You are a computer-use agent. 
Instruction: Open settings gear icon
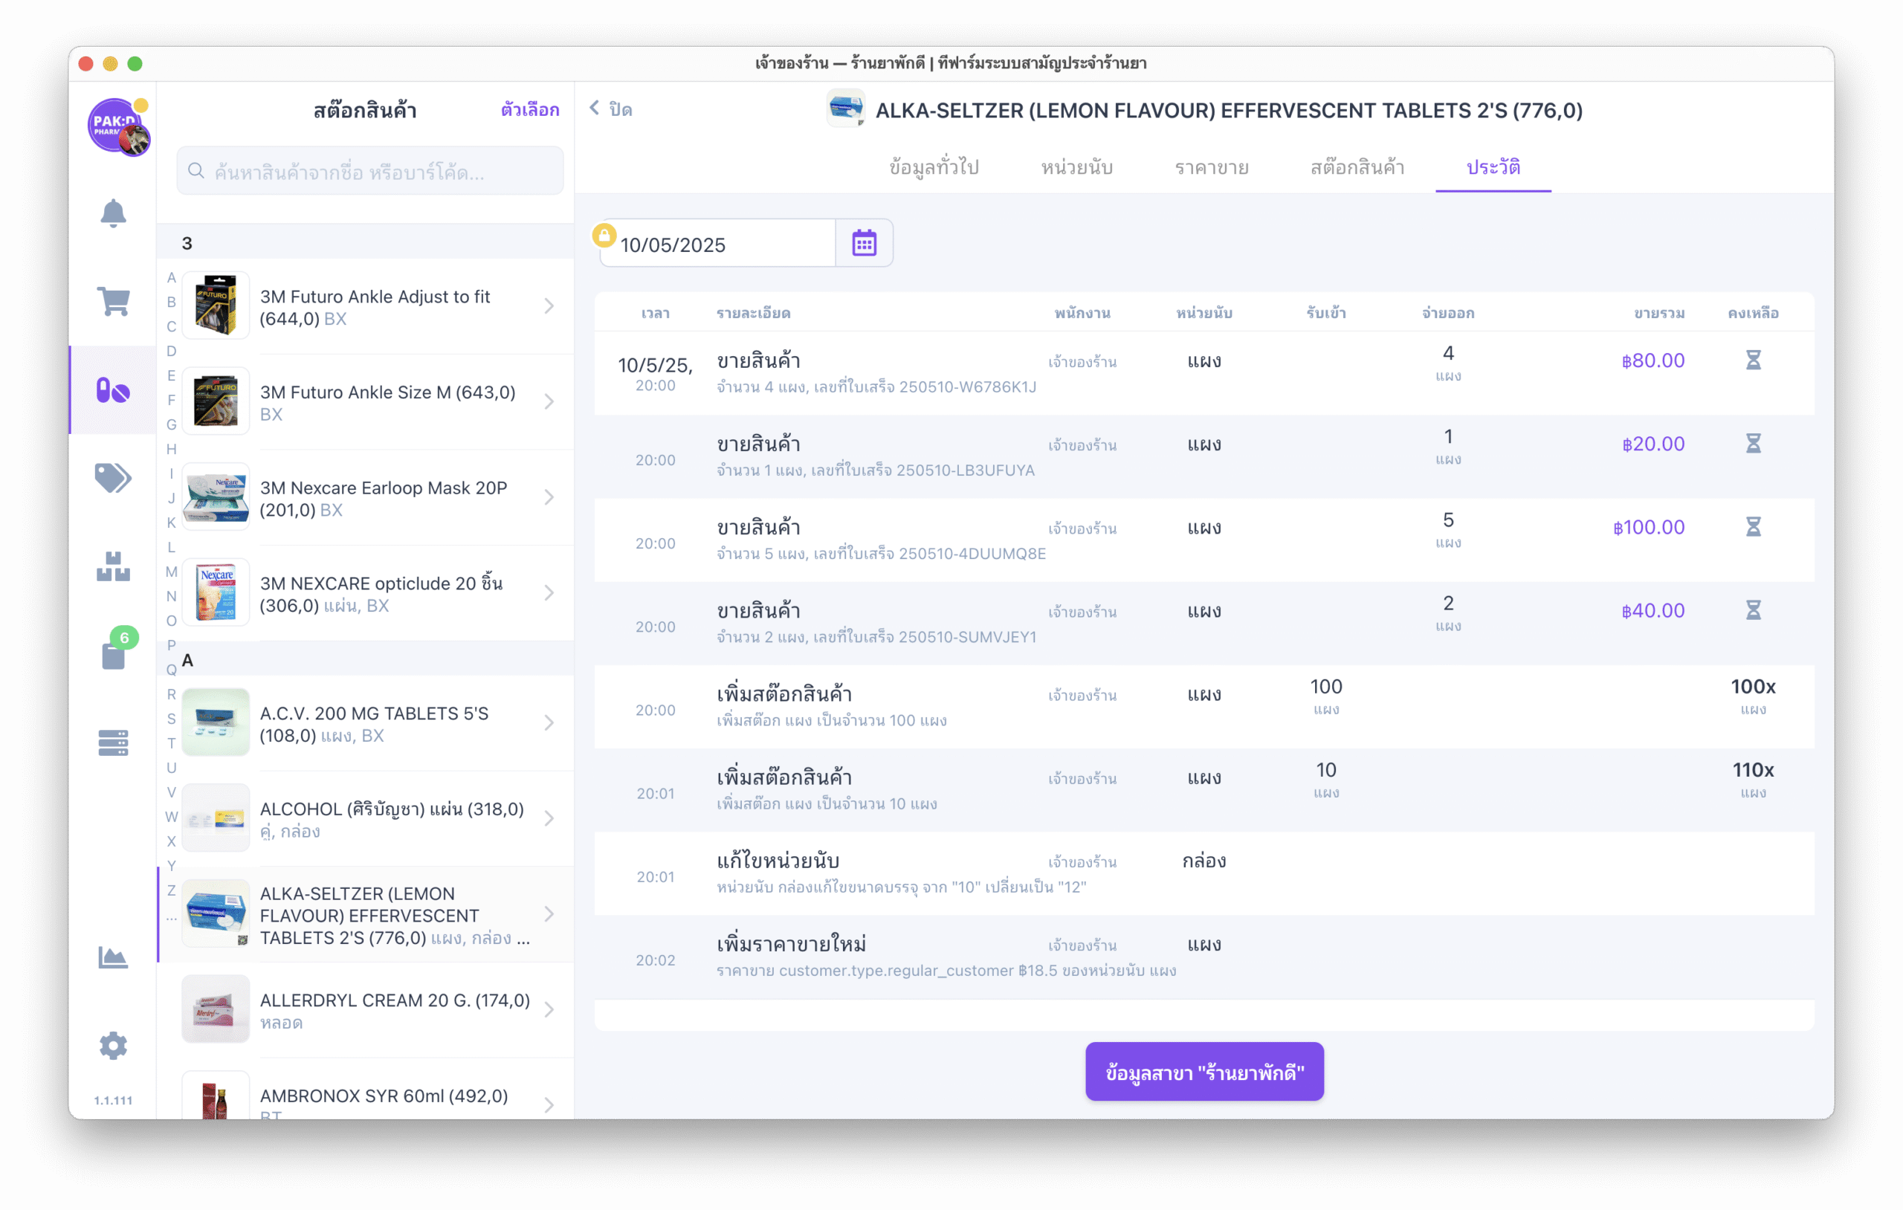click(x=113, y=1045)
